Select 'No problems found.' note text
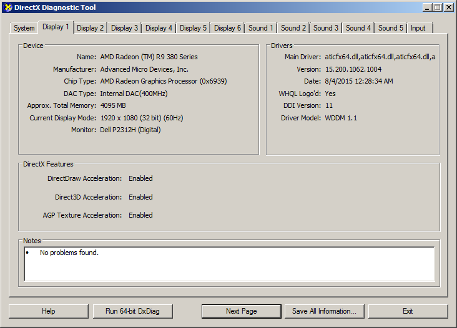 [x=69, y=253]
